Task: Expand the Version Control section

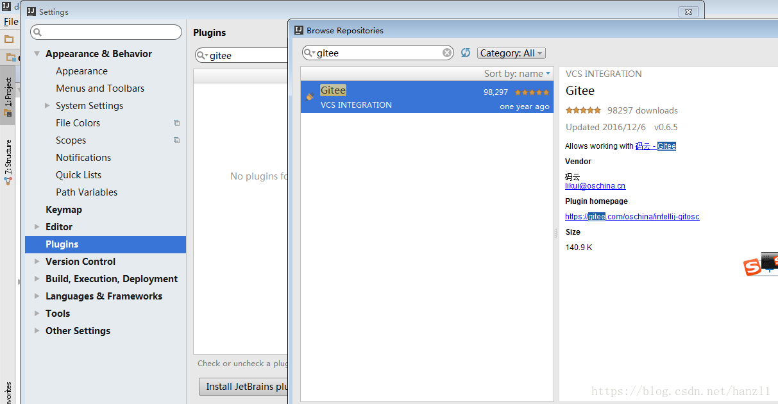Action: pyautogui.click(x=37, y=262)
